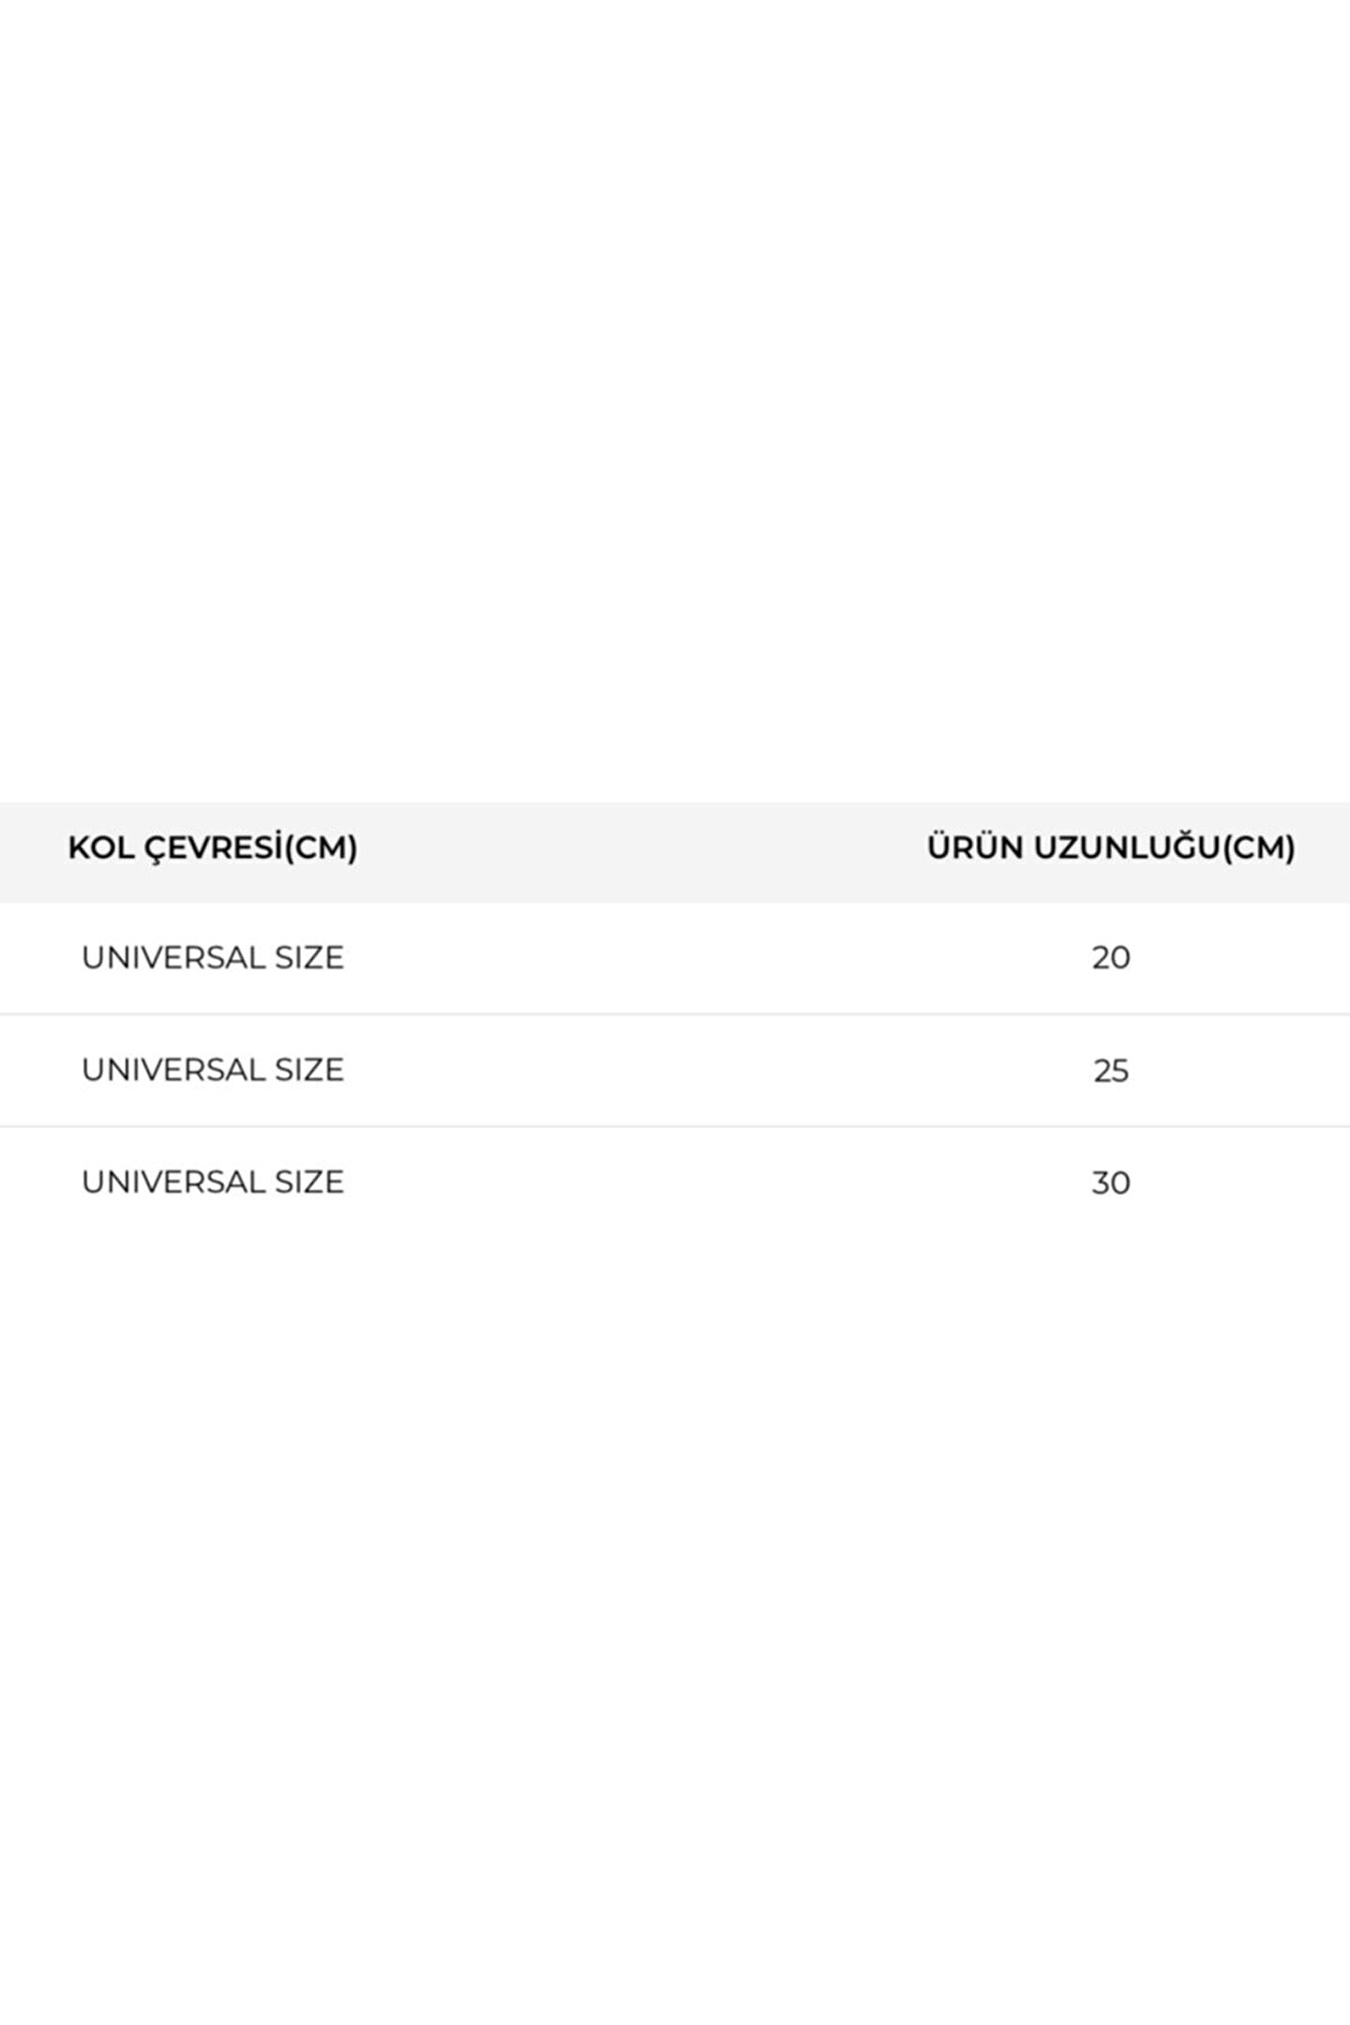
Task: Select UNIVERSAL SIZE in the 25 cm row
Action: point(213,1070)
